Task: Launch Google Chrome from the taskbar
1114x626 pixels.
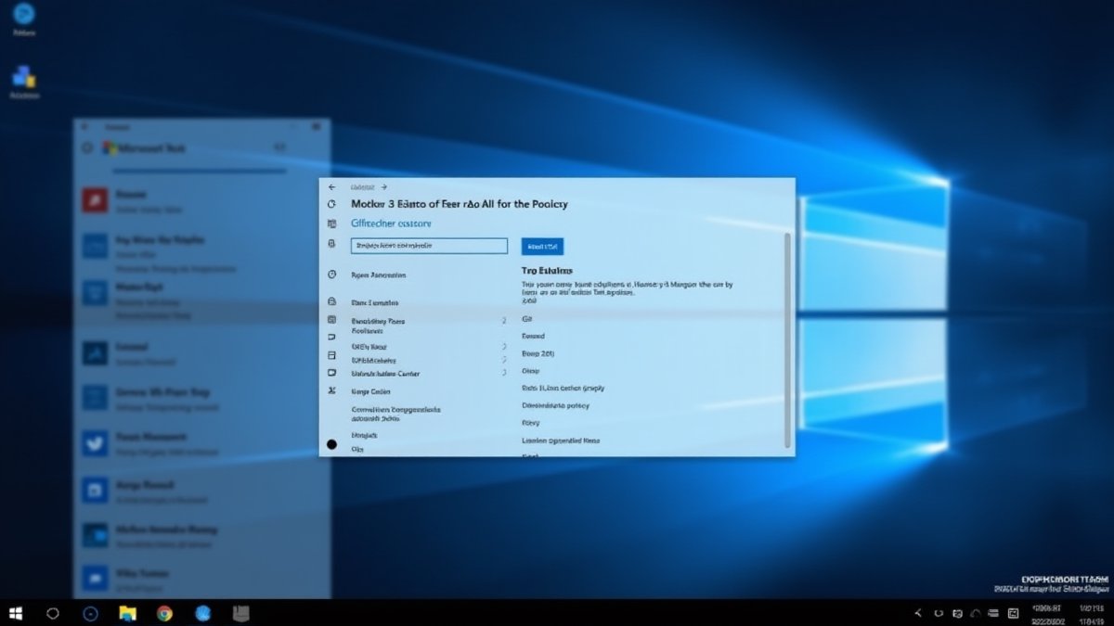Action: tap(164, 613)
